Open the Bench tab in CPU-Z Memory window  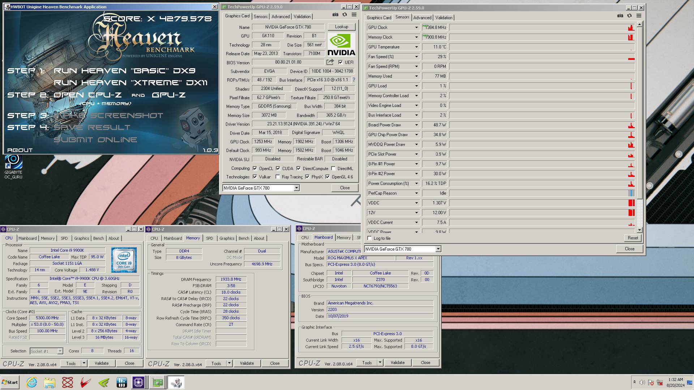click(x=244, y=238)
